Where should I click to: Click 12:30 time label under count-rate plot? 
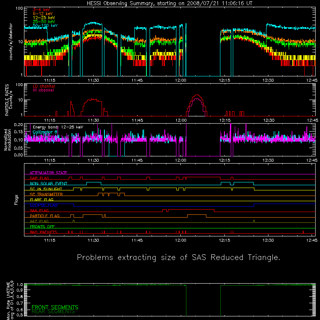click(268, 80)
